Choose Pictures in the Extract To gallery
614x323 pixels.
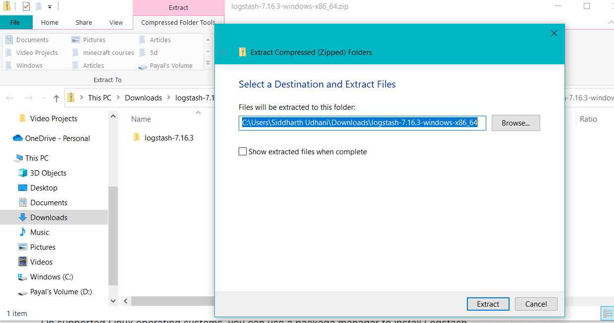pyautogui.click(x=89, y=40)
